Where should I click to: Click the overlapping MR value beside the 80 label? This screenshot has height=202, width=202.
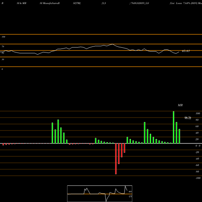pos(188,118)
